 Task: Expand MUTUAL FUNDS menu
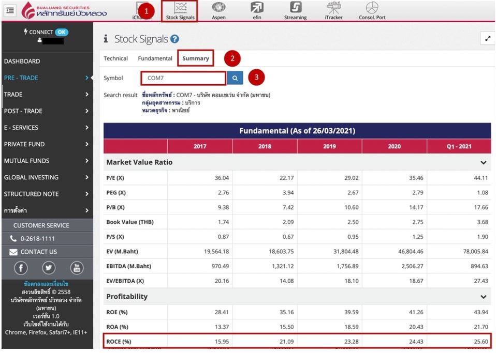coord(48,161)
